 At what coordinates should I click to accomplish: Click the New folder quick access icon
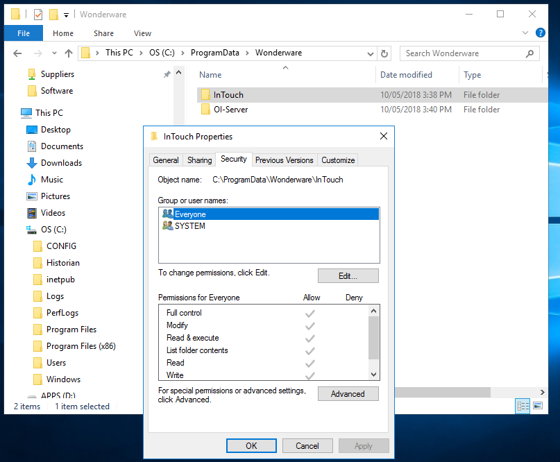click(x=53, y=15)
